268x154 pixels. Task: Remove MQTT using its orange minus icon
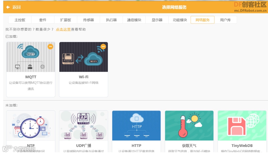point(50,46)
